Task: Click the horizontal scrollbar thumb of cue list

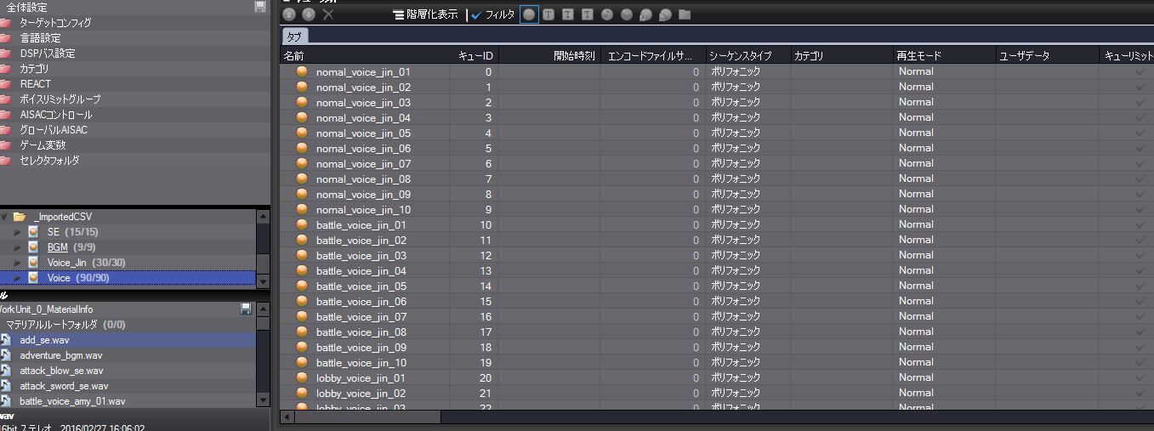Action: click(367, 417)
